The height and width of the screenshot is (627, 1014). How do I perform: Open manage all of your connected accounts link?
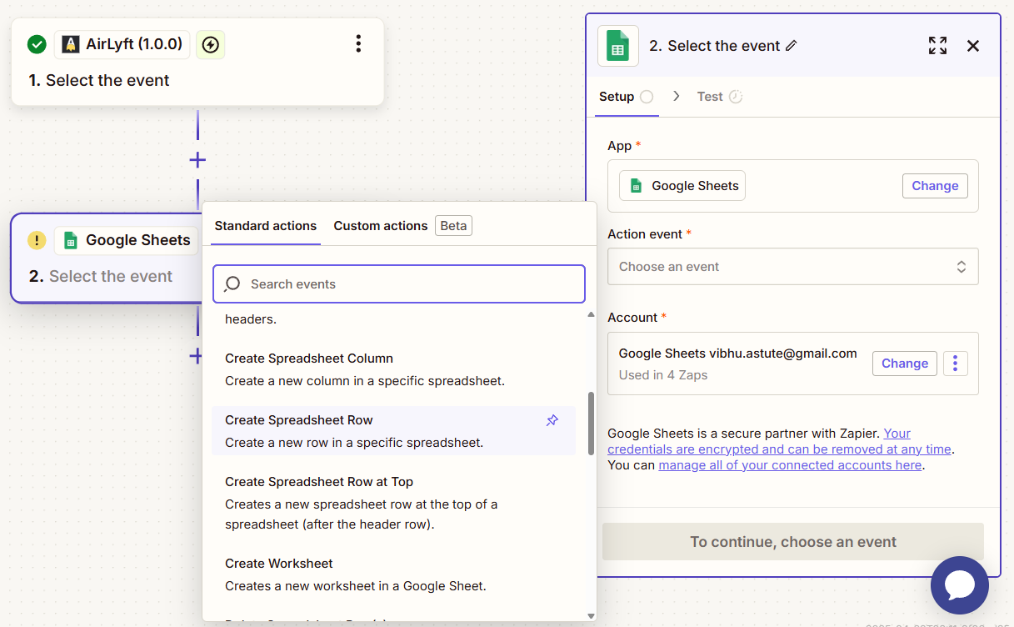coord(790,465)
